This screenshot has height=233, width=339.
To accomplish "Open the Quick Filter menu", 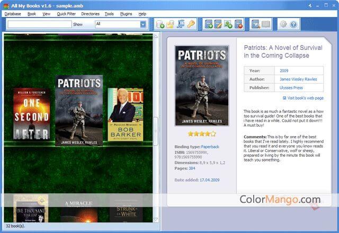I will (66, 14).
